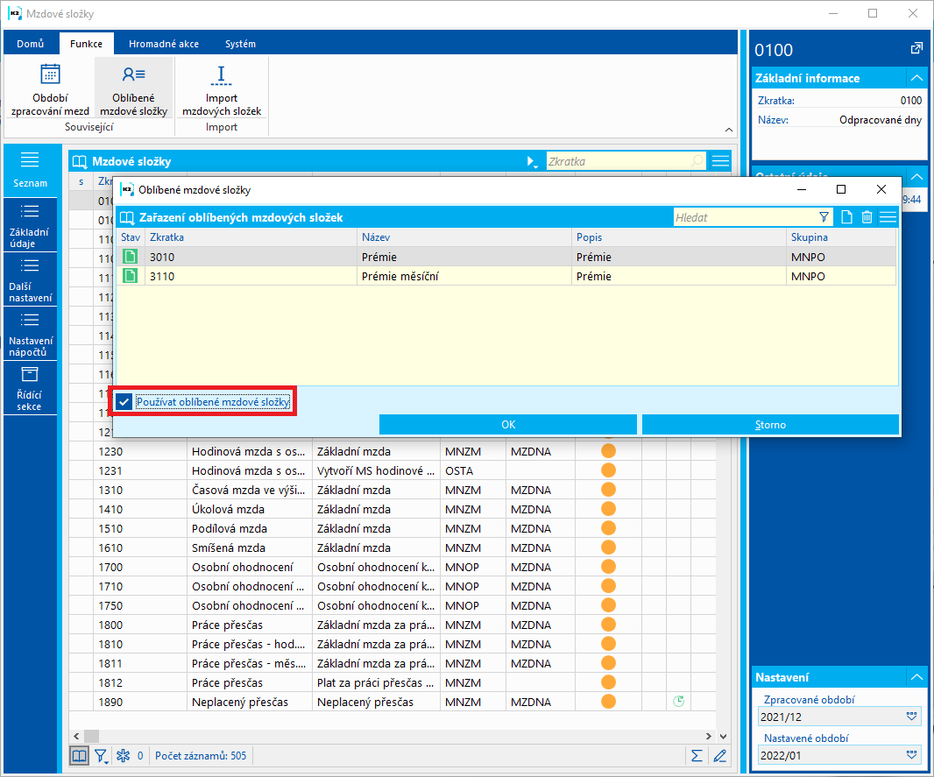The width and height of the screenshot is (934, 777).
Task: Click search magnifier in Zkratka field
Action: pyautogui.click(x=697, y=161)
